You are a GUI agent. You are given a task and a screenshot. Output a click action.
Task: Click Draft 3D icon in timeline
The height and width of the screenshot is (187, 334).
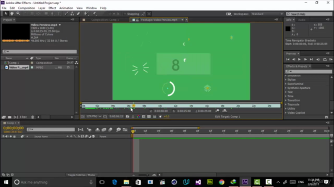89,129
